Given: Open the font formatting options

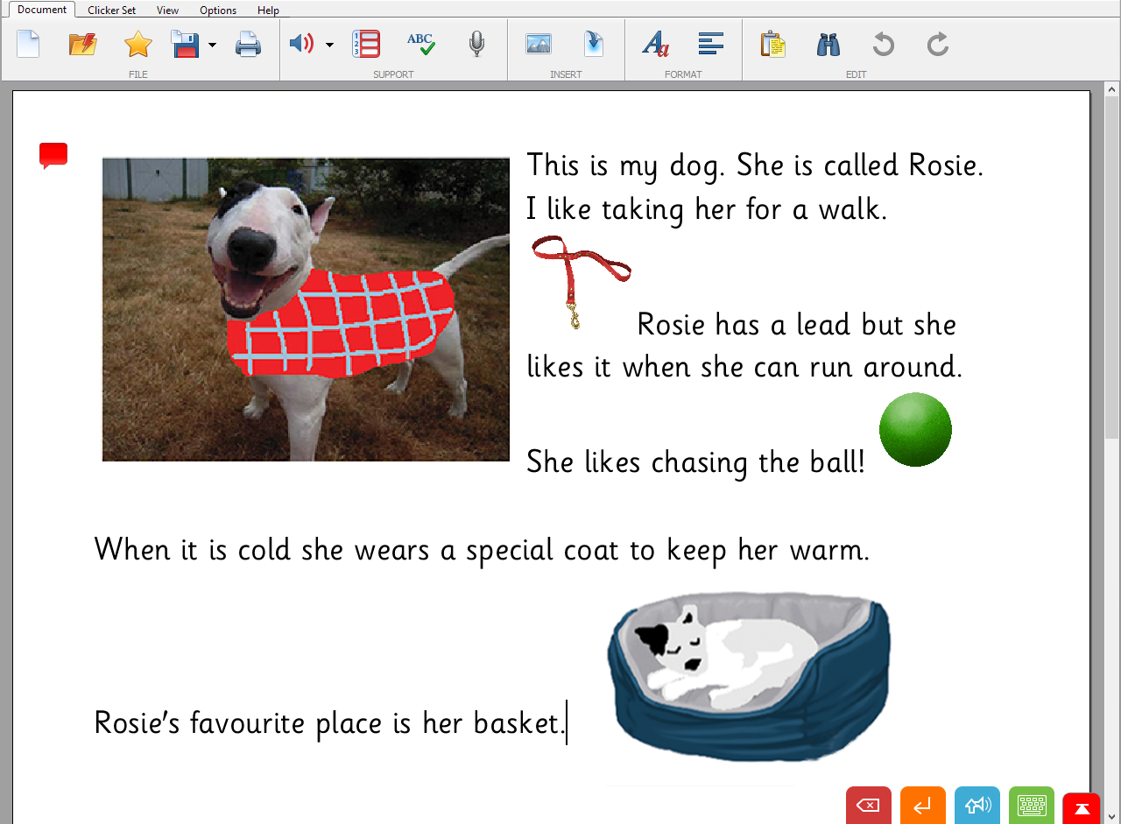Looking at the screenshot, I should point(656,44).
